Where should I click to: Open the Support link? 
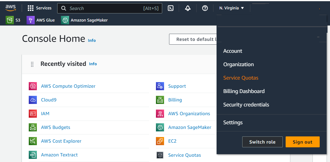tap(177, 86)
